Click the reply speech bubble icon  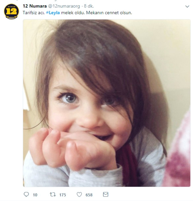26,194
